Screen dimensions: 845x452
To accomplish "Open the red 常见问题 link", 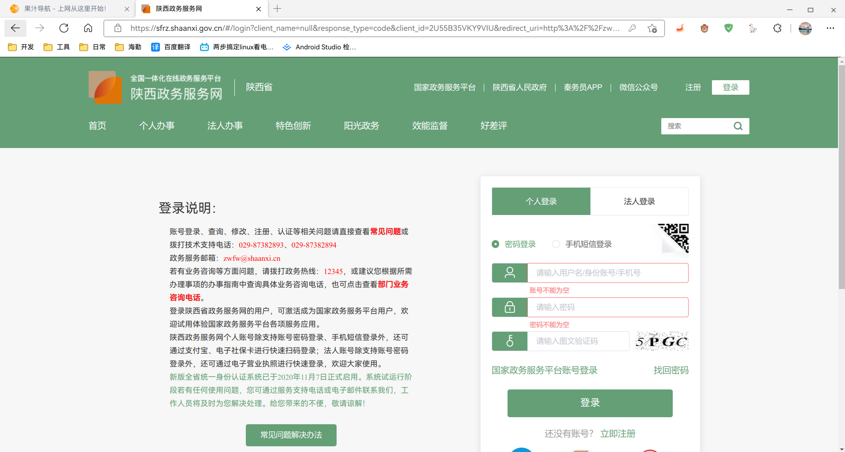I will pos(385,231).
